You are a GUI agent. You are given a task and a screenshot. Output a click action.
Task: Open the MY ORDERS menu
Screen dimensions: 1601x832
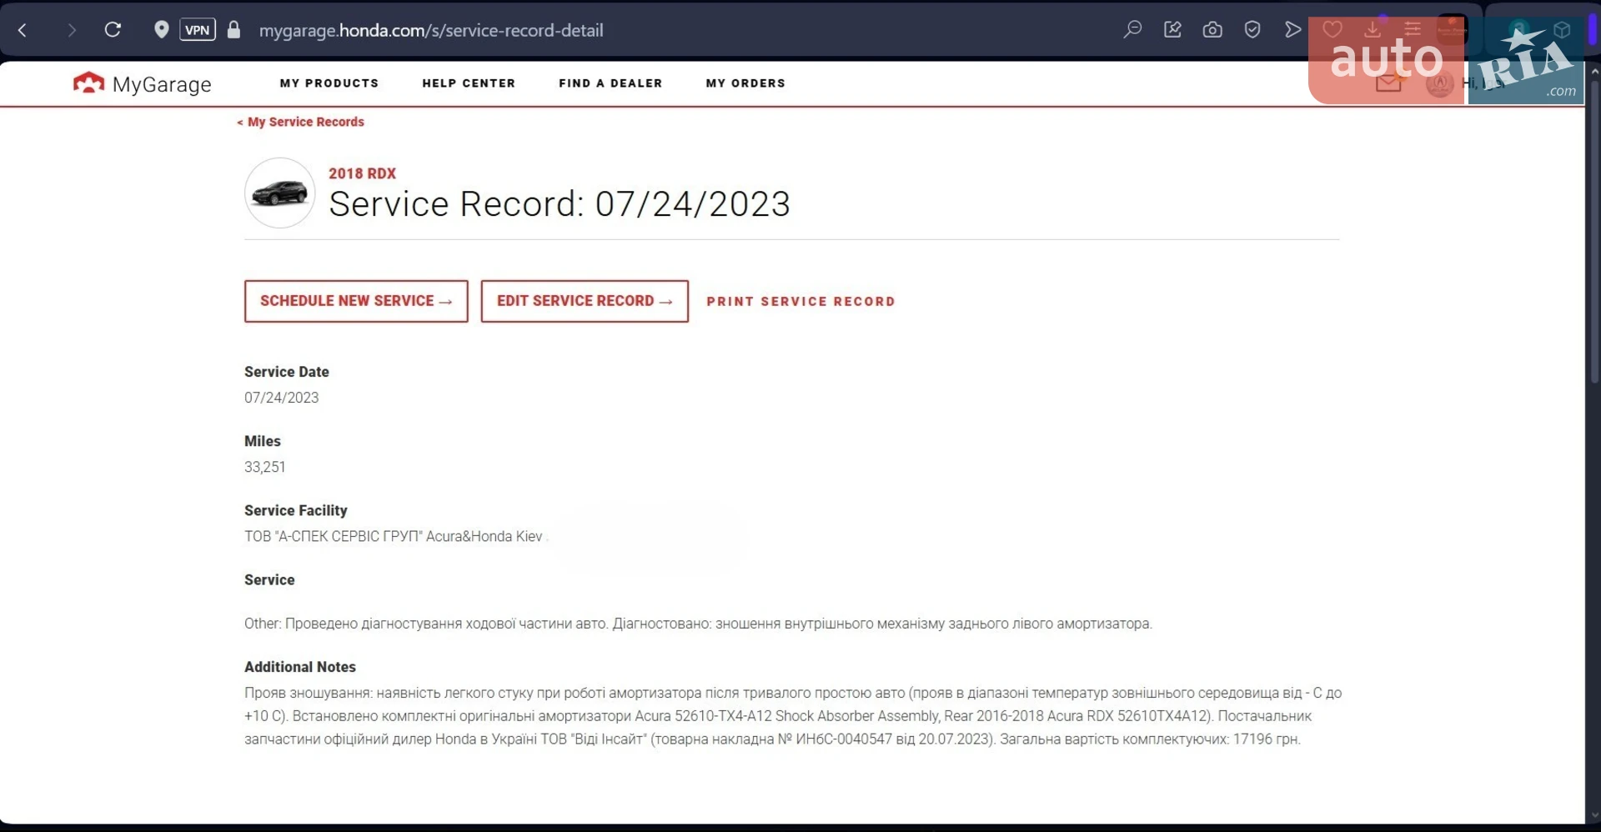[745, 83]
